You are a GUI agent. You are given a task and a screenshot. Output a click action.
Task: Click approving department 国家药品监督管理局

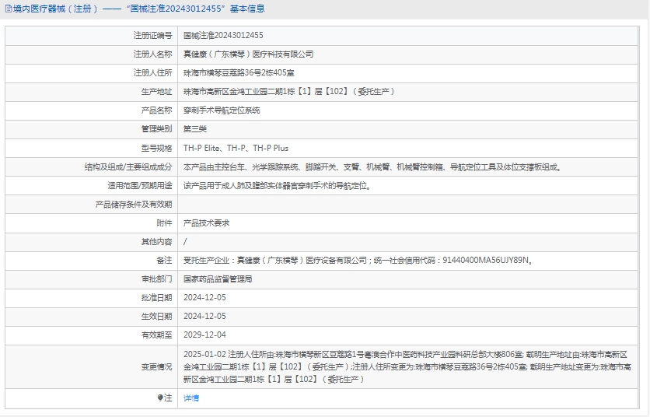coord(218,279)
